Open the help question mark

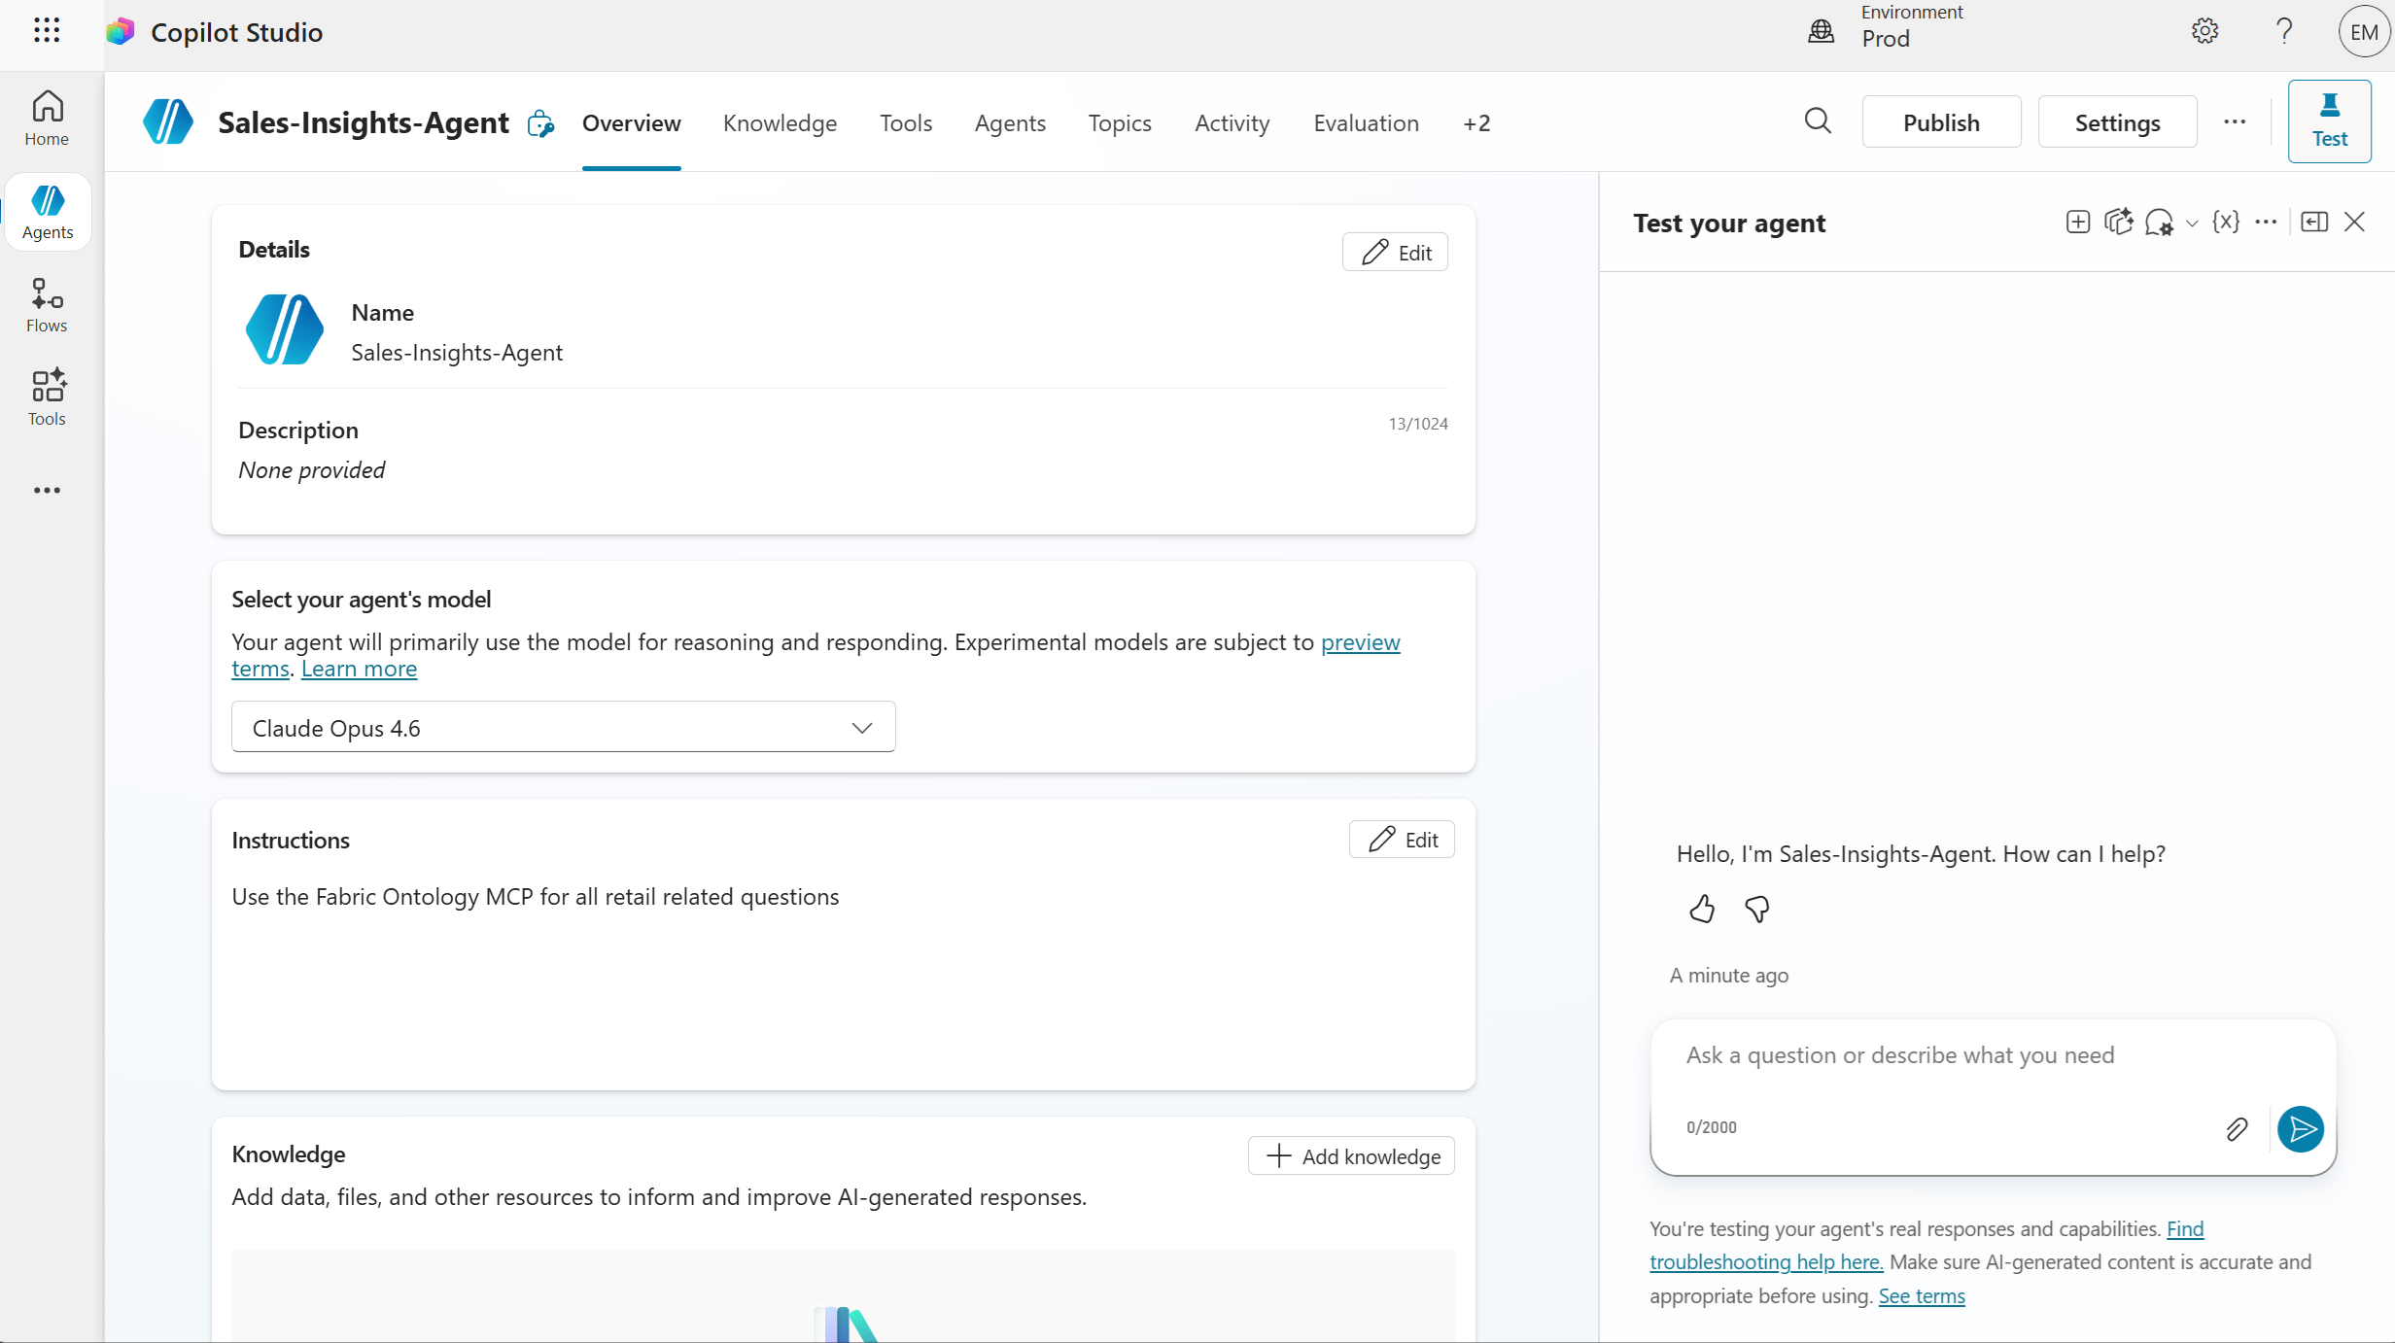pyautogui.click(x=2284, y=31)
